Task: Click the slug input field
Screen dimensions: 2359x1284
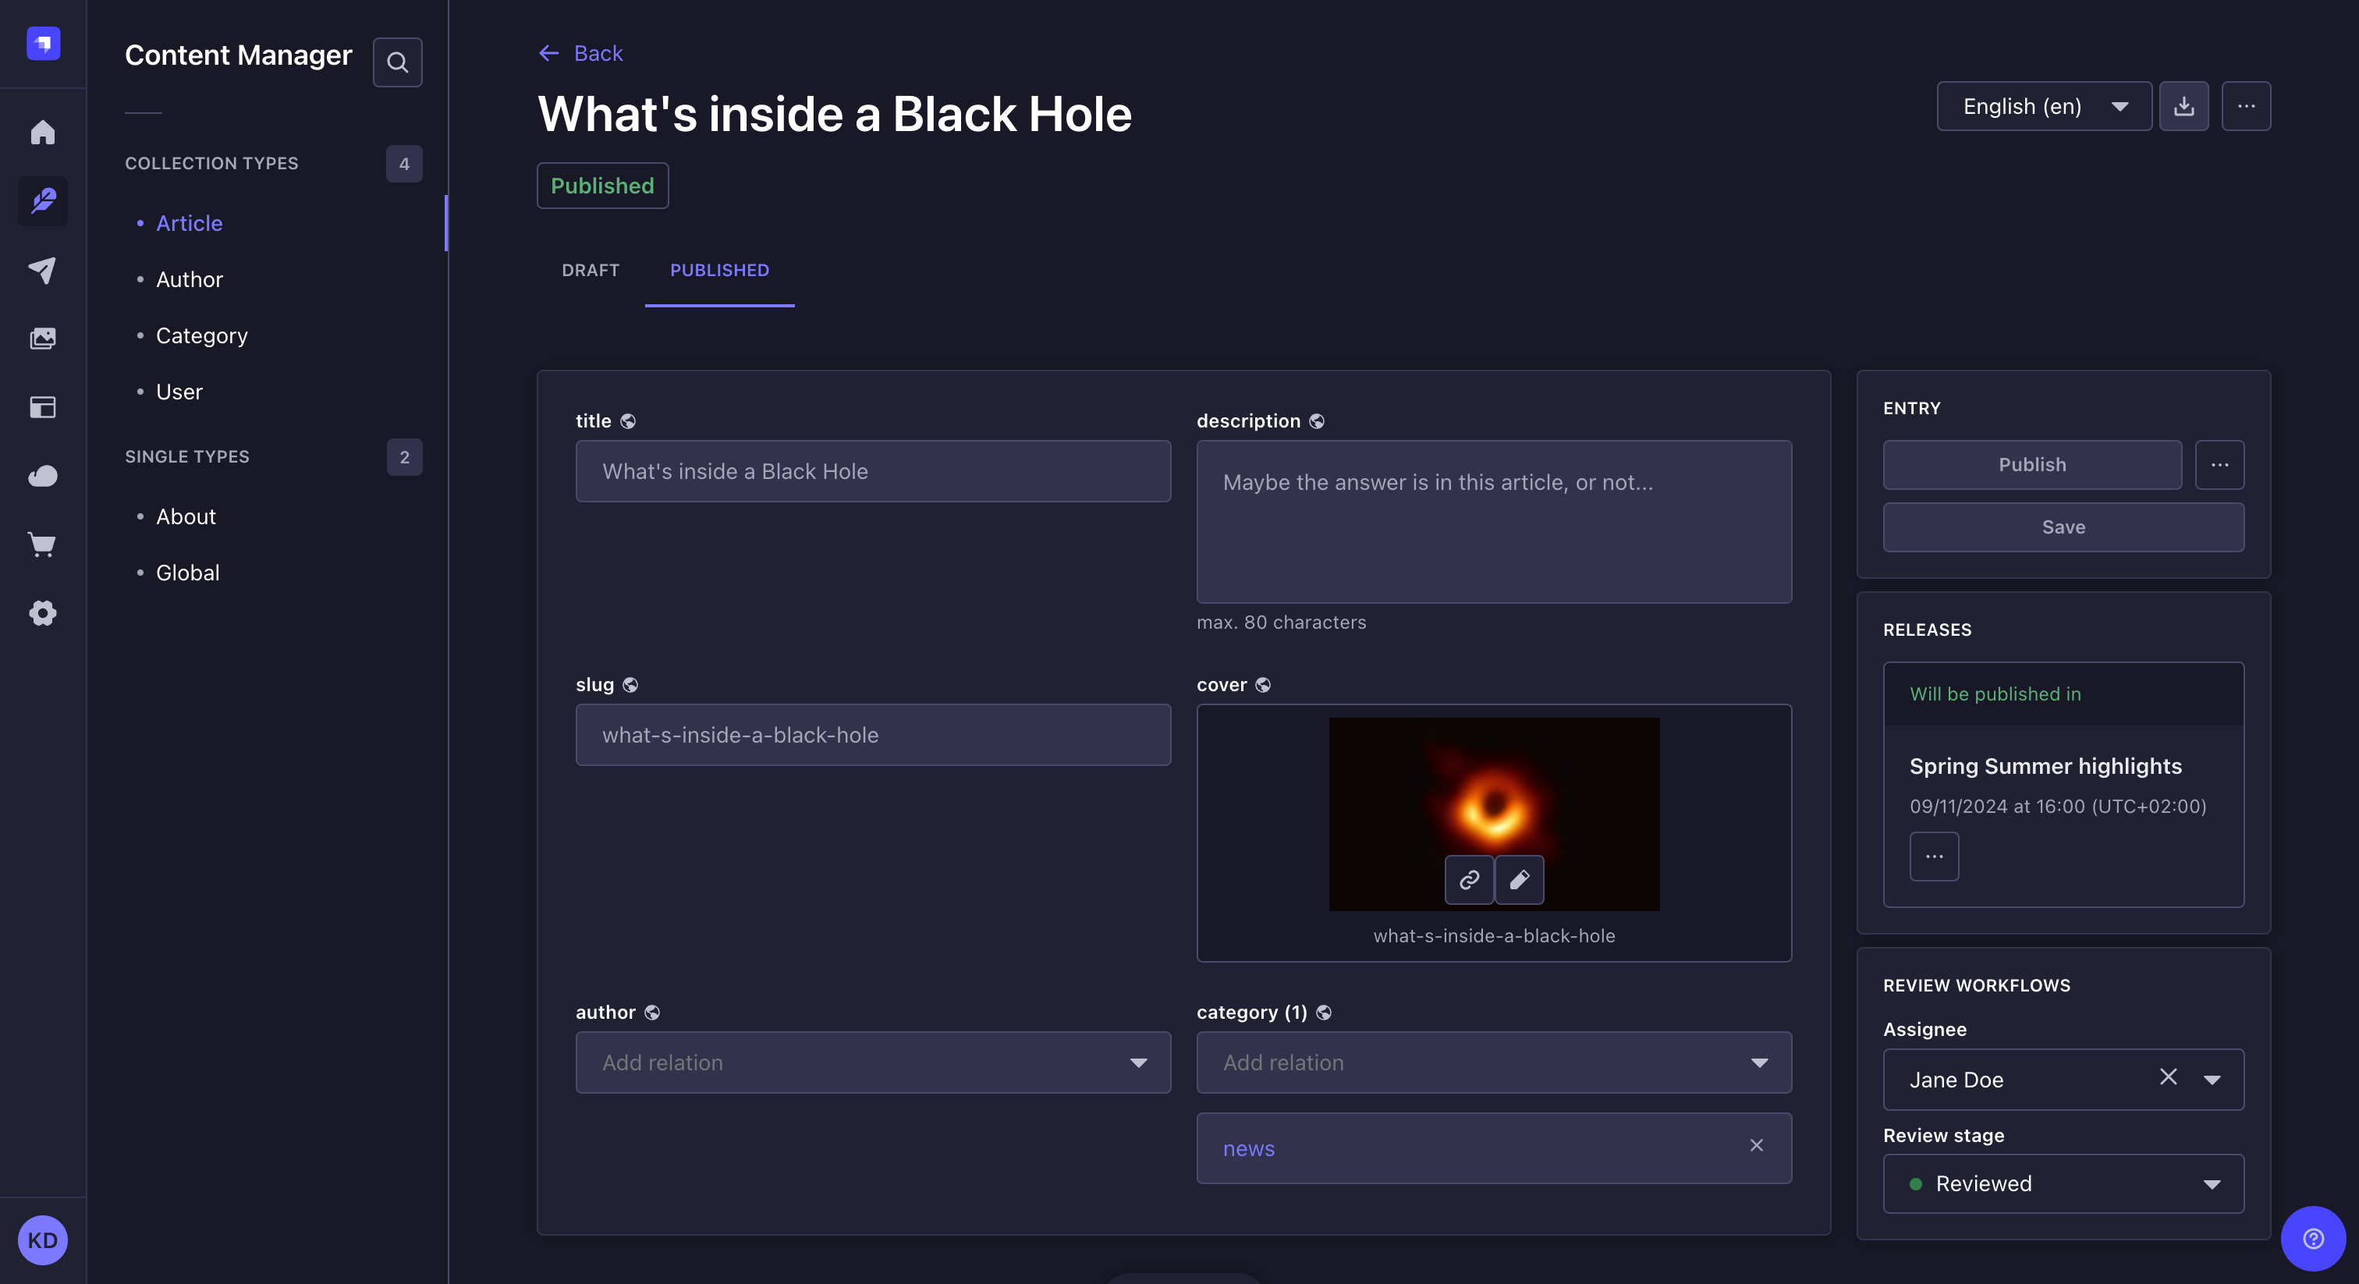Action: [873, 735]
